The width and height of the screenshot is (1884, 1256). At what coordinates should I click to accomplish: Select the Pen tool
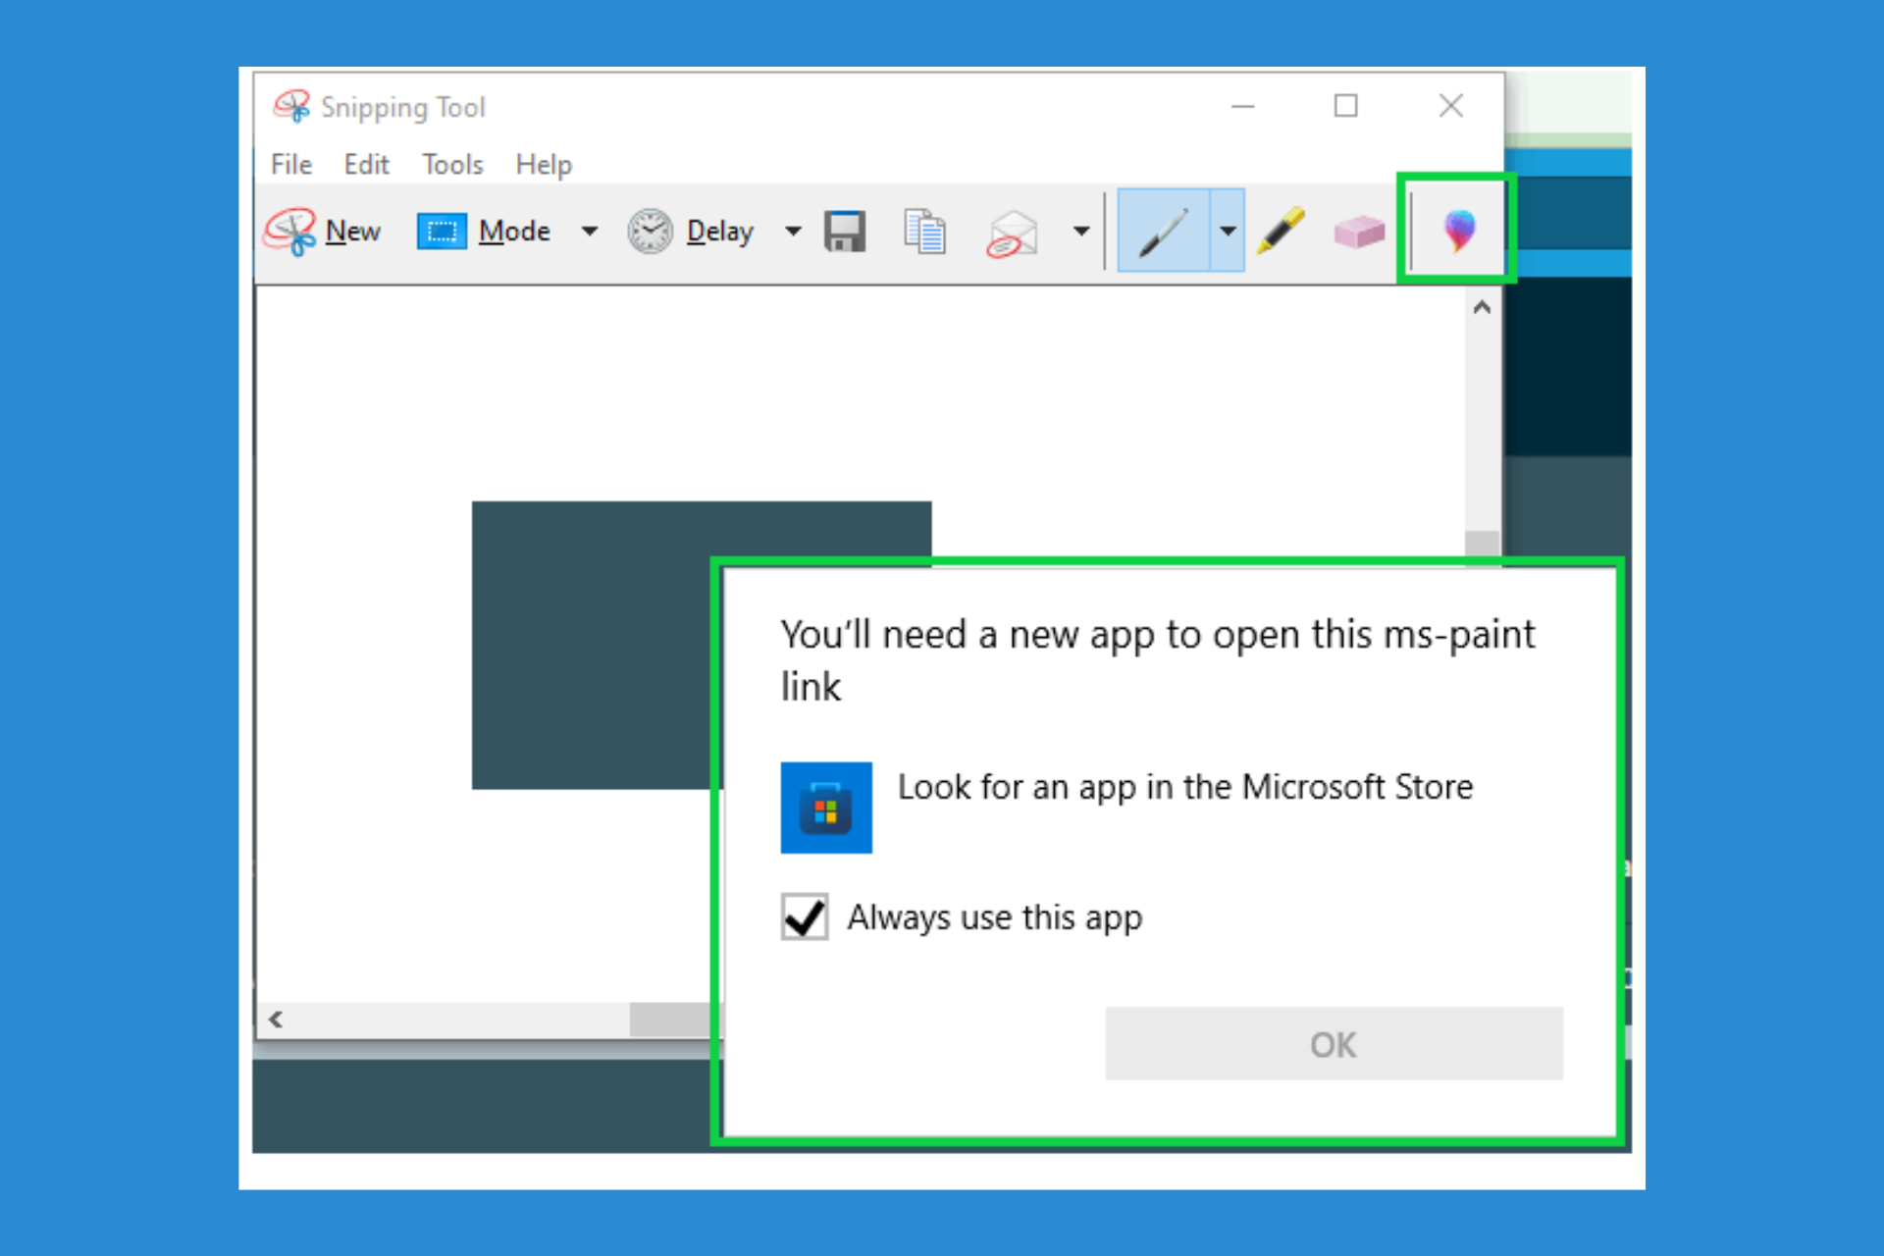(1164, 232)
